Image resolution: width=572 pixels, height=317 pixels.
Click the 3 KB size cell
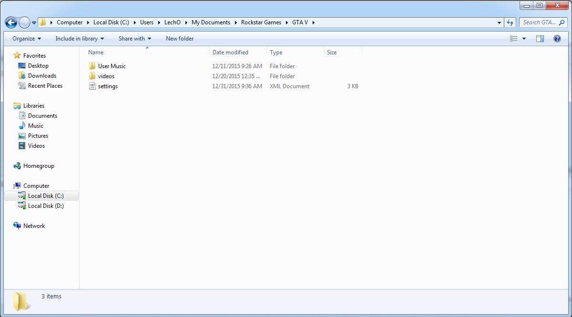coord(353,86)
